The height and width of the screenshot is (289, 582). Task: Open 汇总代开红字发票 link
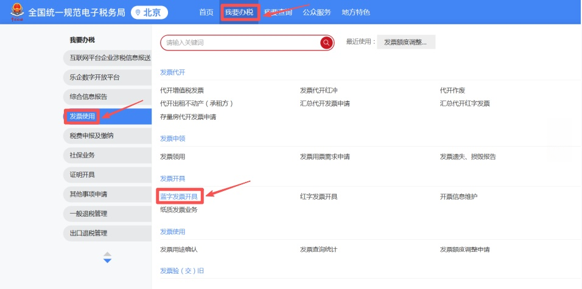pos(465,103)
